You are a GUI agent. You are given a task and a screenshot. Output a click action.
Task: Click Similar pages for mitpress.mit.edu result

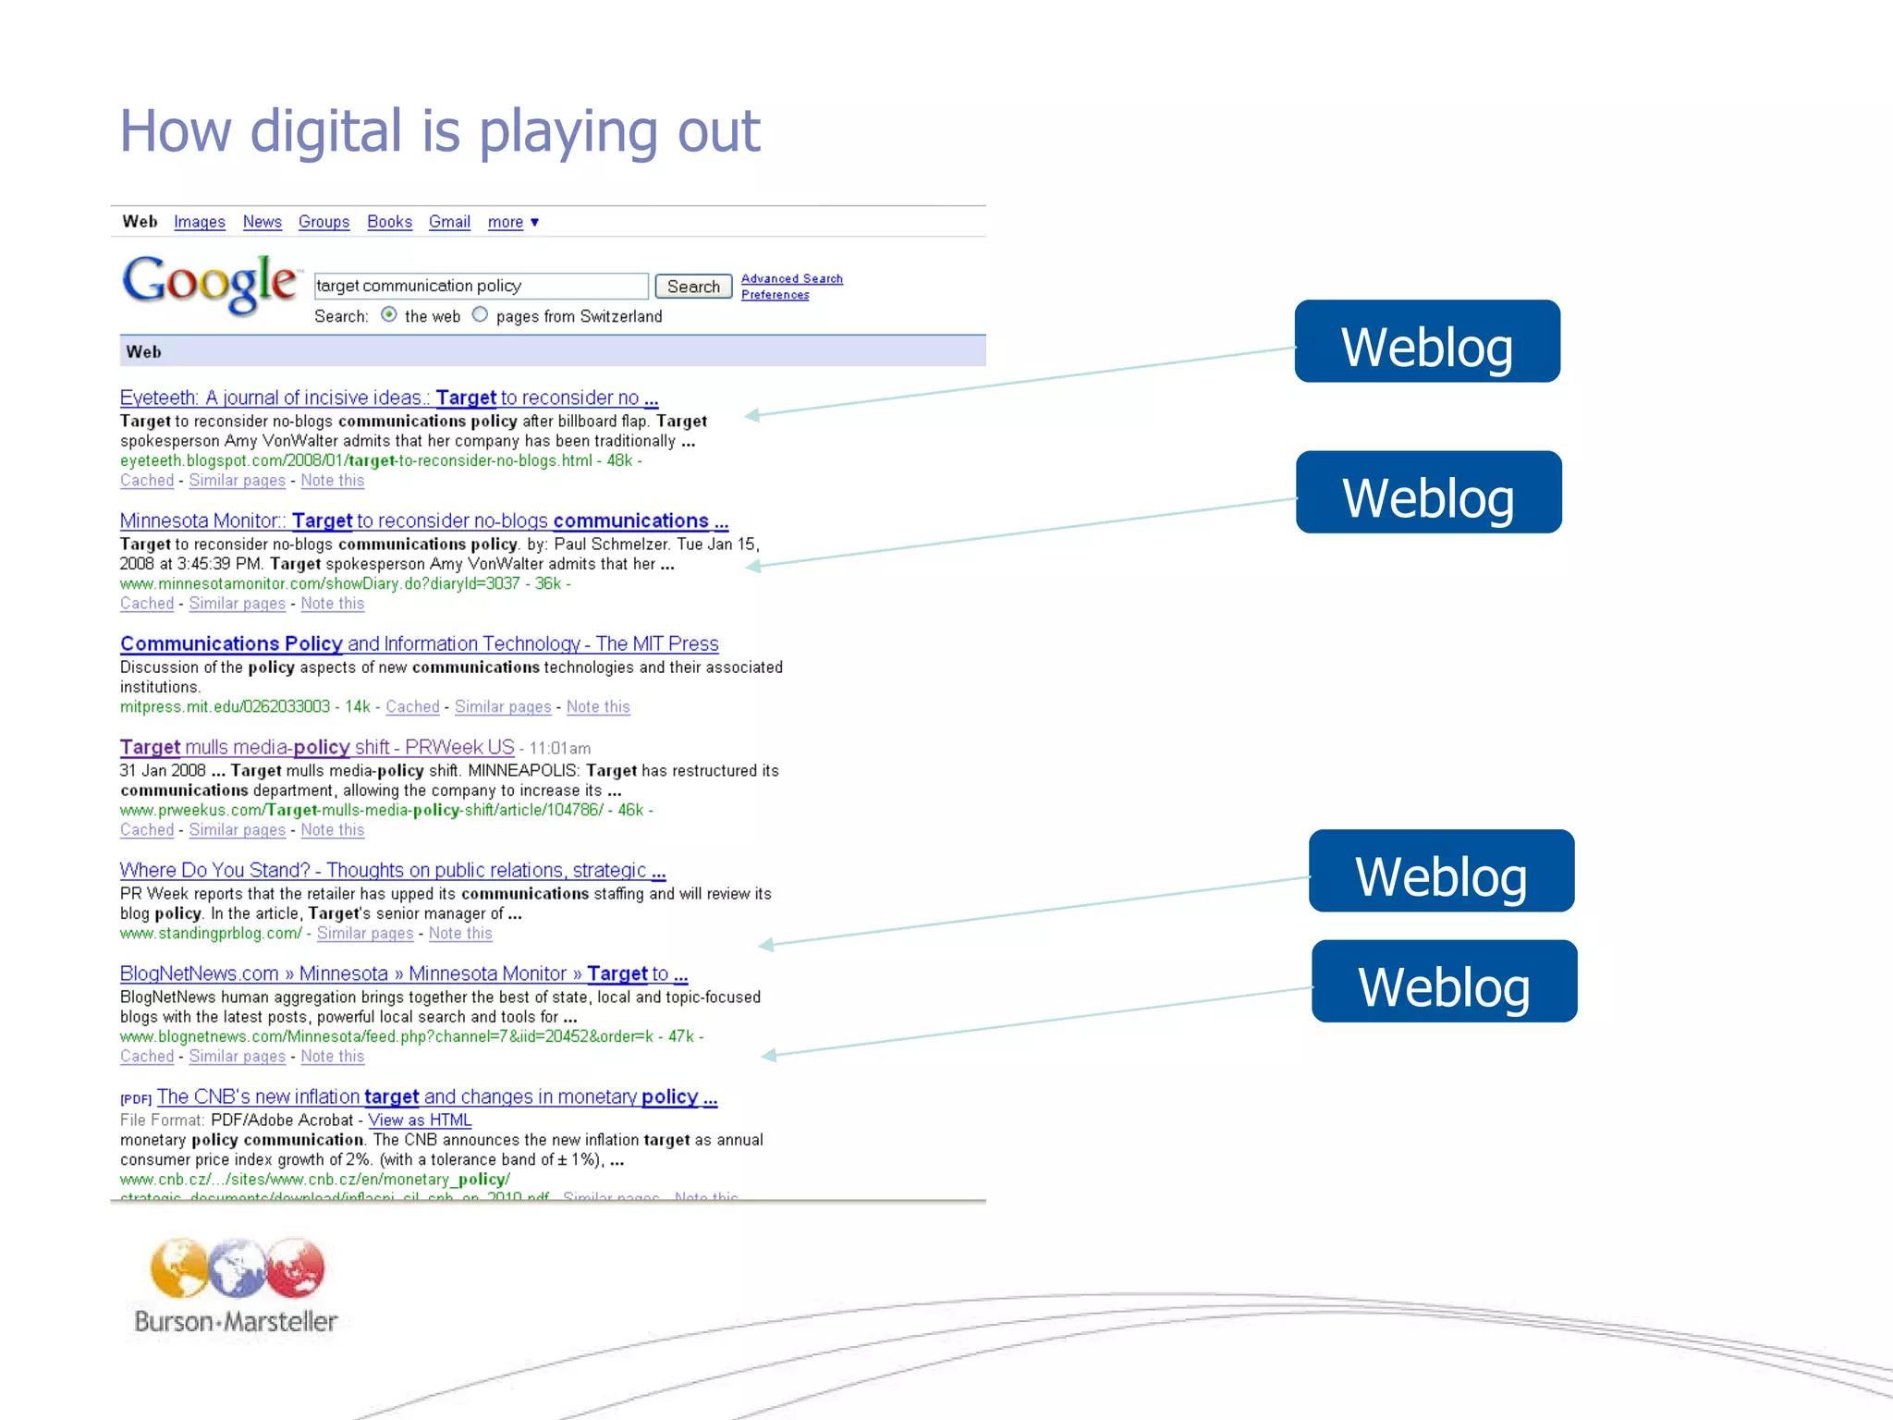503,707
